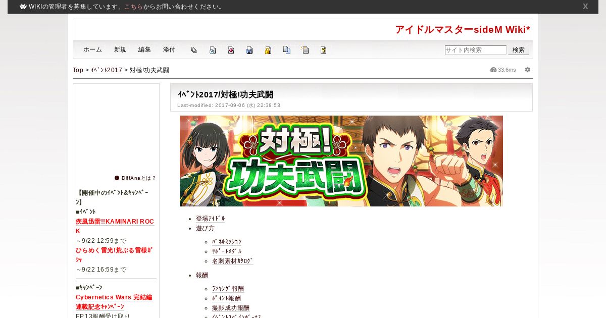The height and width of the screenshot is (318, 606).
Task: Click the yellow padlock freeze icon
Action: (x=268, y=50)
